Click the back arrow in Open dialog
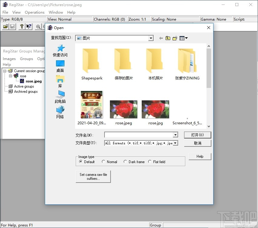The image size is (258, 228). coord(161,38)
